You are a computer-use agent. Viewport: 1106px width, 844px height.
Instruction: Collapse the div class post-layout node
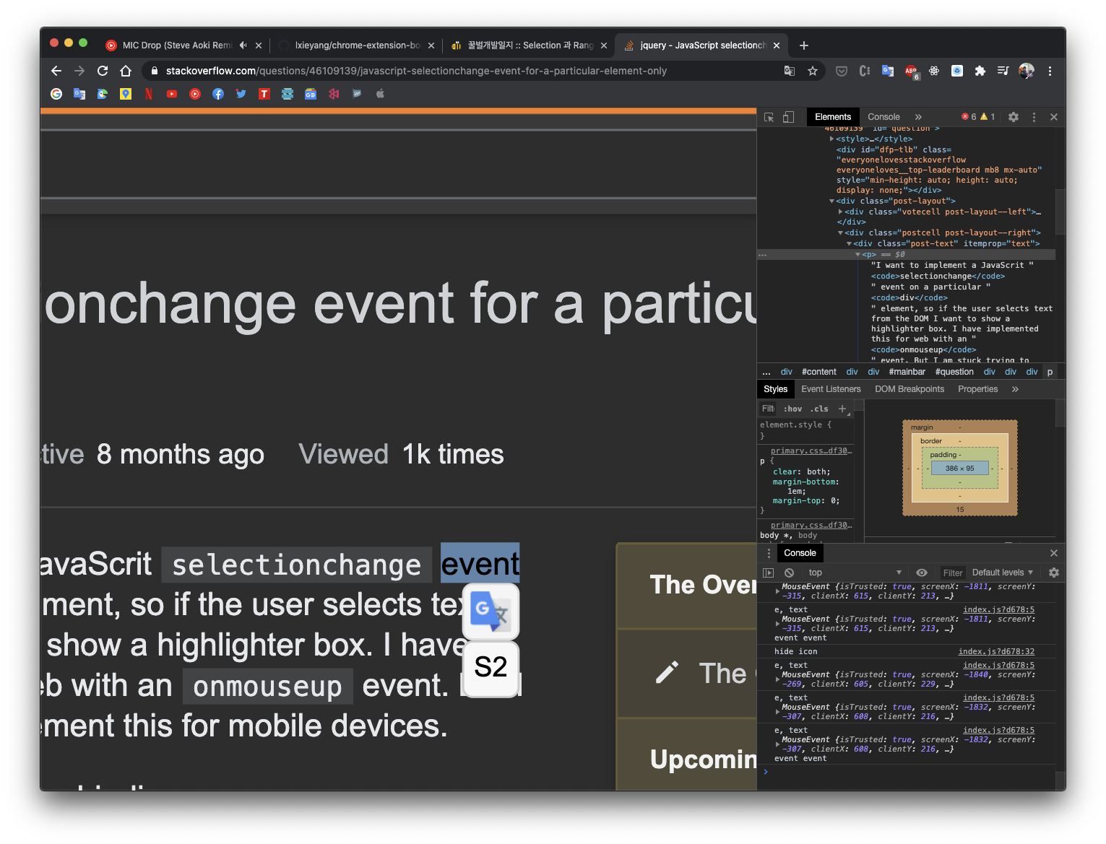pos(832,201)
